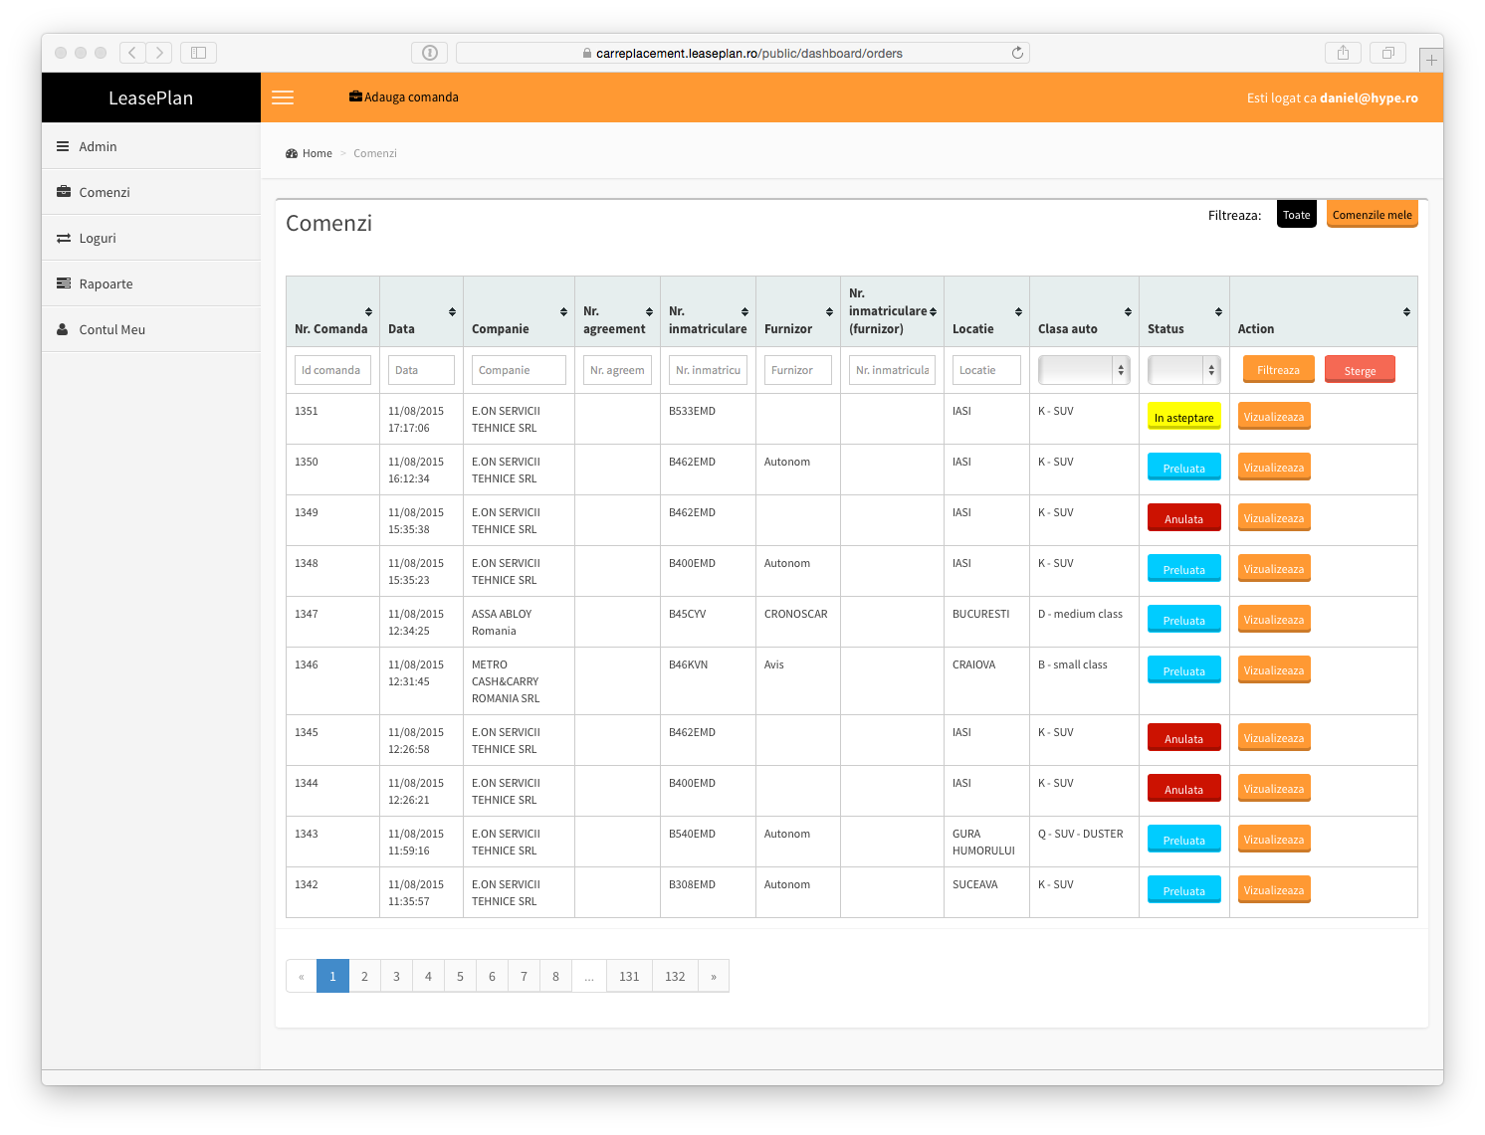Sort by Nr. Comanda column
This screenshot has height=1135, width=1485.
click(368, 312)
